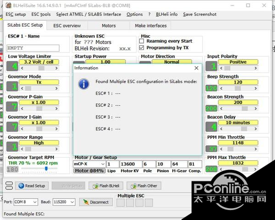
Task: Maximize the BLHeliSuite window
Action: [x=248, y=5]
